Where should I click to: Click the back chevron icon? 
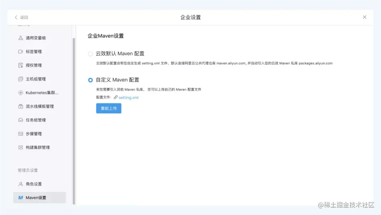pyautogui.click(x=16, y=17)
